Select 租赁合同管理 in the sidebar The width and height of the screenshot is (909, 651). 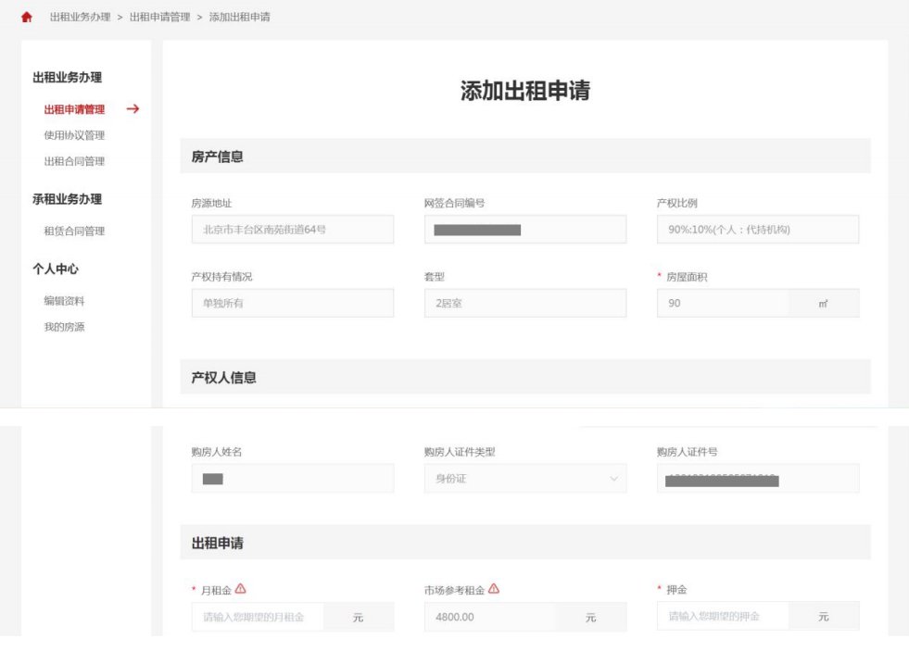74,232
